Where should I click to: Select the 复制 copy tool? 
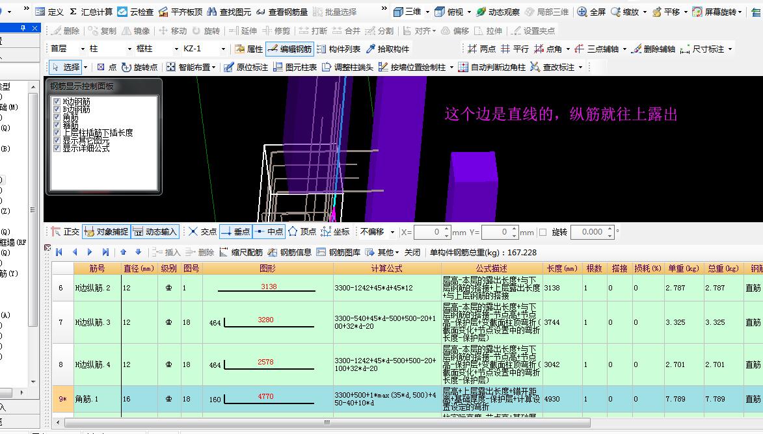pos(102,31)
